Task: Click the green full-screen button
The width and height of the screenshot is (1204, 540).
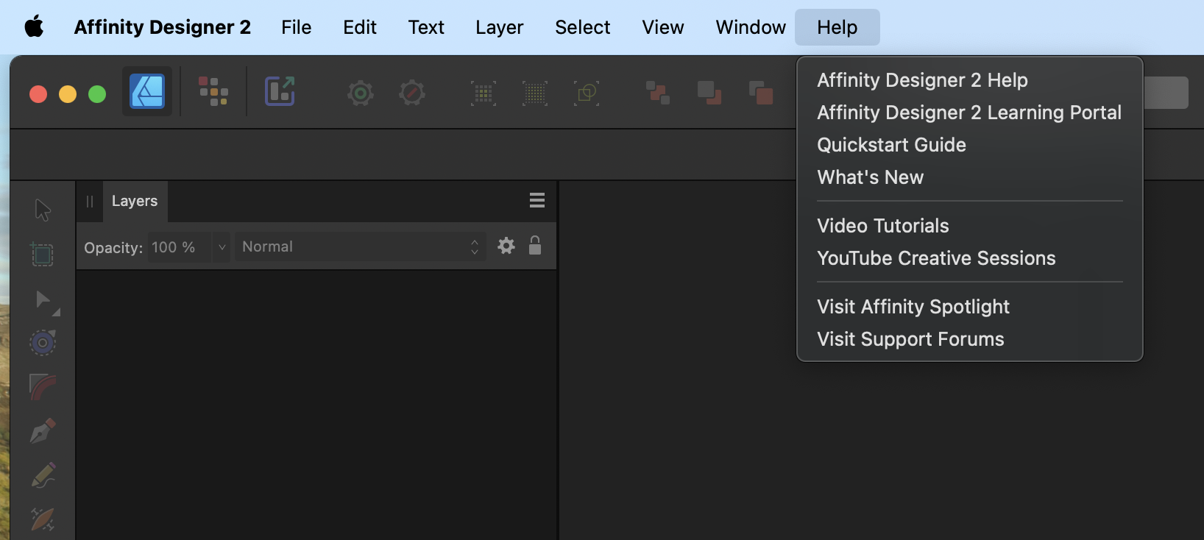Action: pos(97,94)
